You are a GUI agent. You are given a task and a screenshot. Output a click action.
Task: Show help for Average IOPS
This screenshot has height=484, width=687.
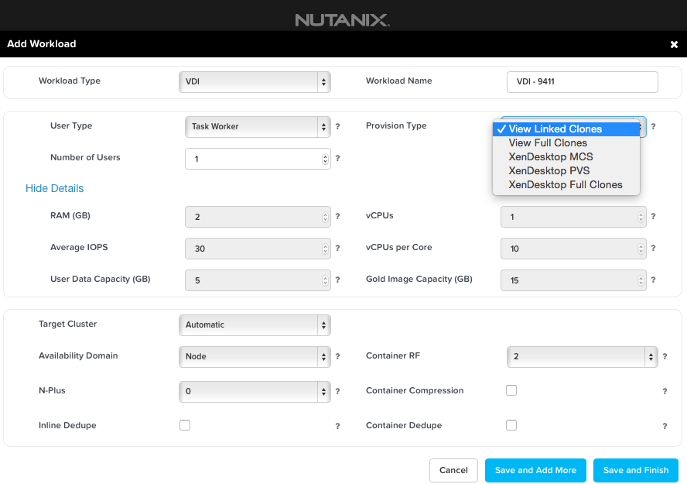337,248
